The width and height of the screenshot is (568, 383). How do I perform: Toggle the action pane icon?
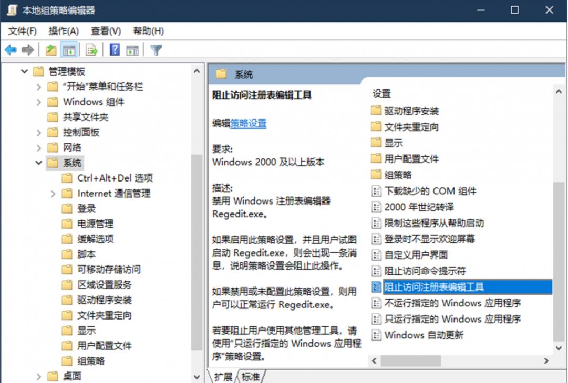click(x=132, y=49)
